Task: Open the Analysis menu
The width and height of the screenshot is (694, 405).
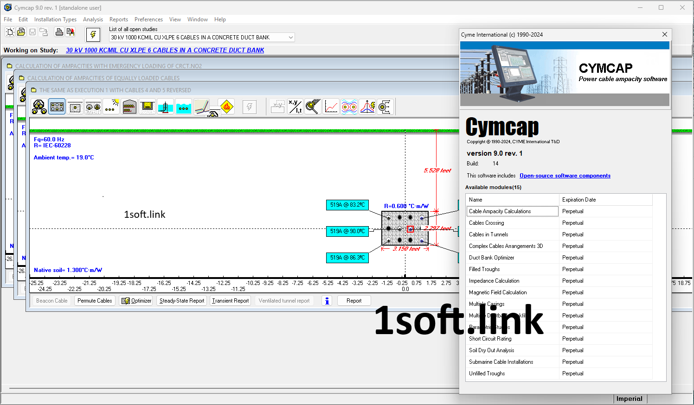Action: click(93, 19)
